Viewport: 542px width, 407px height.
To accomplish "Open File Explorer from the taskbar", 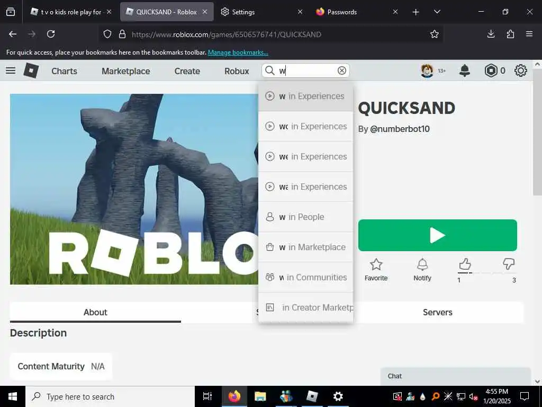I will coord(260,396).
